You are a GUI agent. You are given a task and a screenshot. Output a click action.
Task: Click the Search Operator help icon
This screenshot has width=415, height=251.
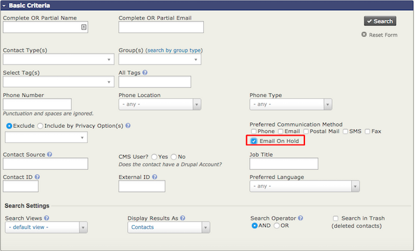coord(300,218)
